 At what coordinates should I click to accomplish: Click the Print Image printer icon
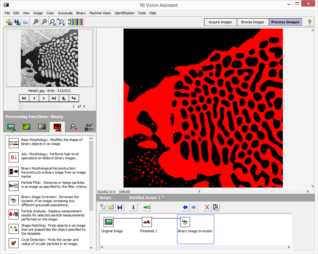pos(25,22)
